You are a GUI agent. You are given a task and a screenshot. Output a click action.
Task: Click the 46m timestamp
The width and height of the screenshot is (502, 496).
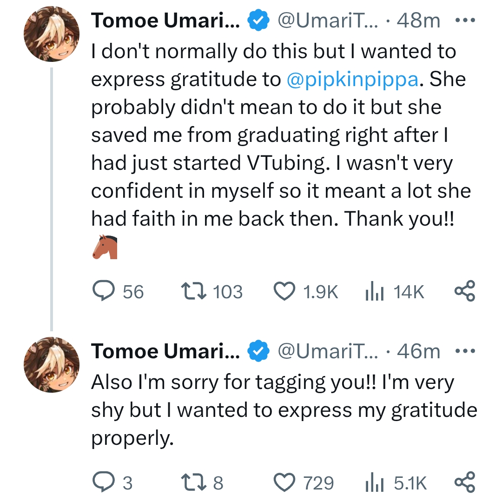[419, 351]
